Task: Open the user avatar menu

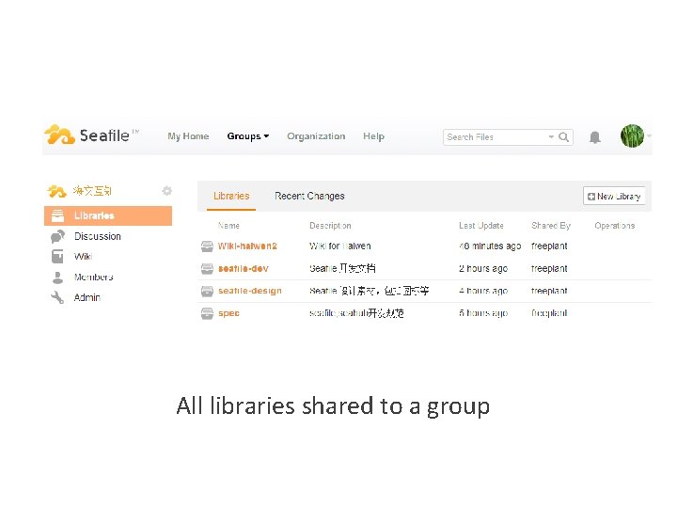Action: tap(632, 135)
